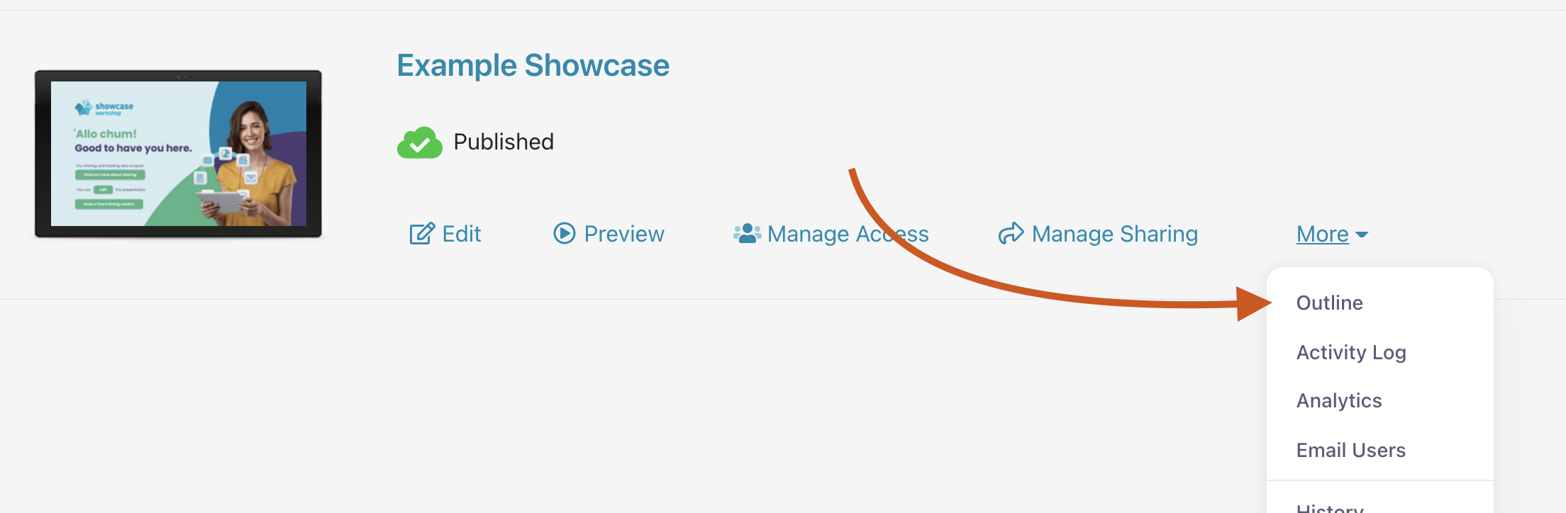Click the Preview text link

(624, 234)
